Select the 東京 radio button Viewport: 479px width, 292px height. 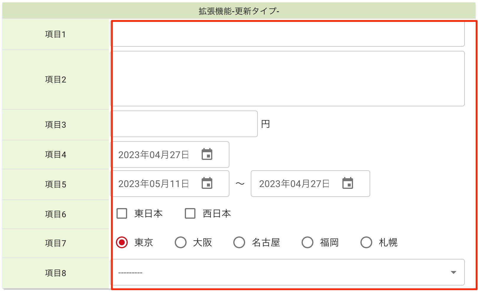click(122, 242)
